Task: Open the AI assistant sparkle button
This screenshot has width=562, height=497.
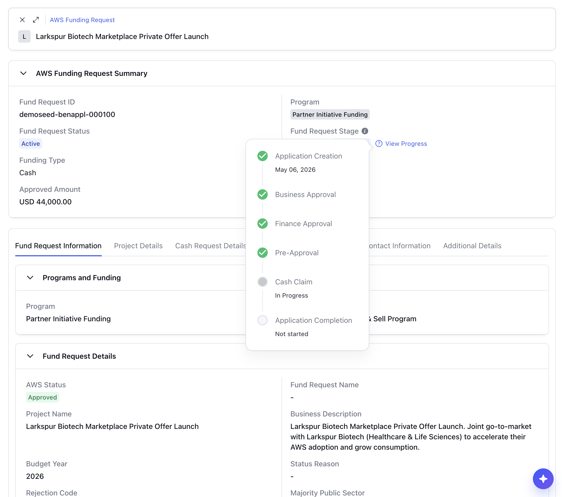Action: coord(543,479)
